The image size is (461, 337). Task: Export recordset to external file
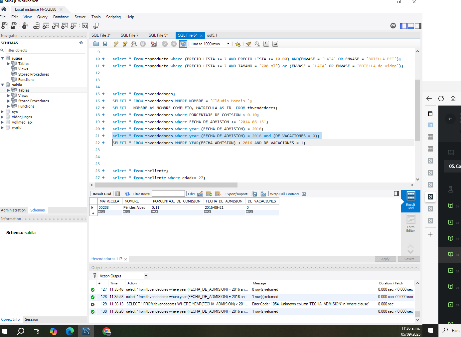[x=254, y=194]
